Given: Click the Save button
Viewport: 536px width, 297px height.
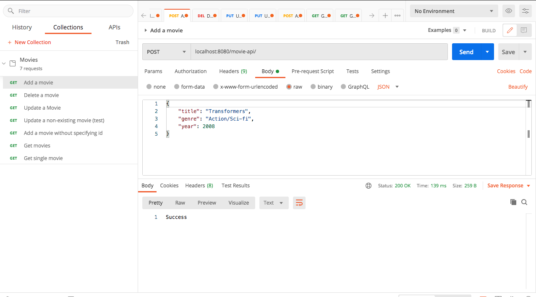Looking at the screenshot, I should click(508, 52).
